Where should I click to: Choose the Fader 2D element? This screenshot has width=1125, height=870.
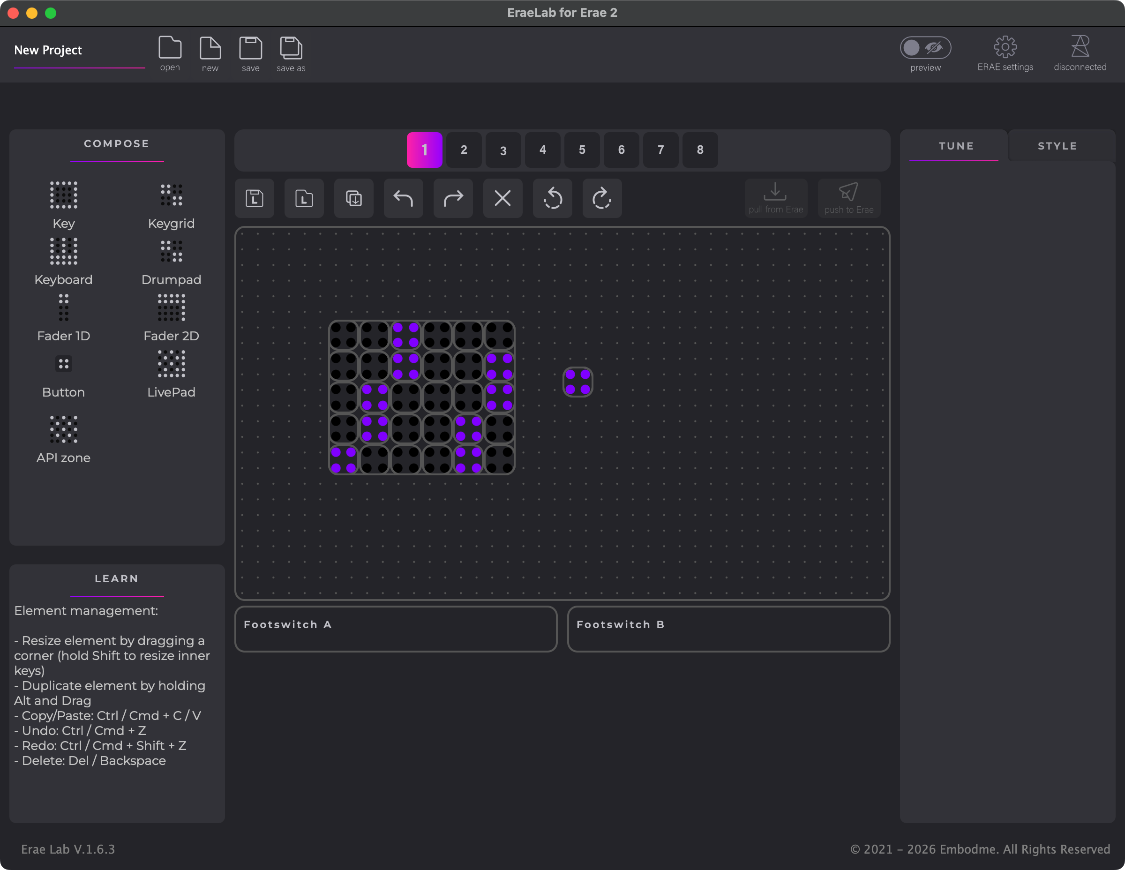pos(171,308)
